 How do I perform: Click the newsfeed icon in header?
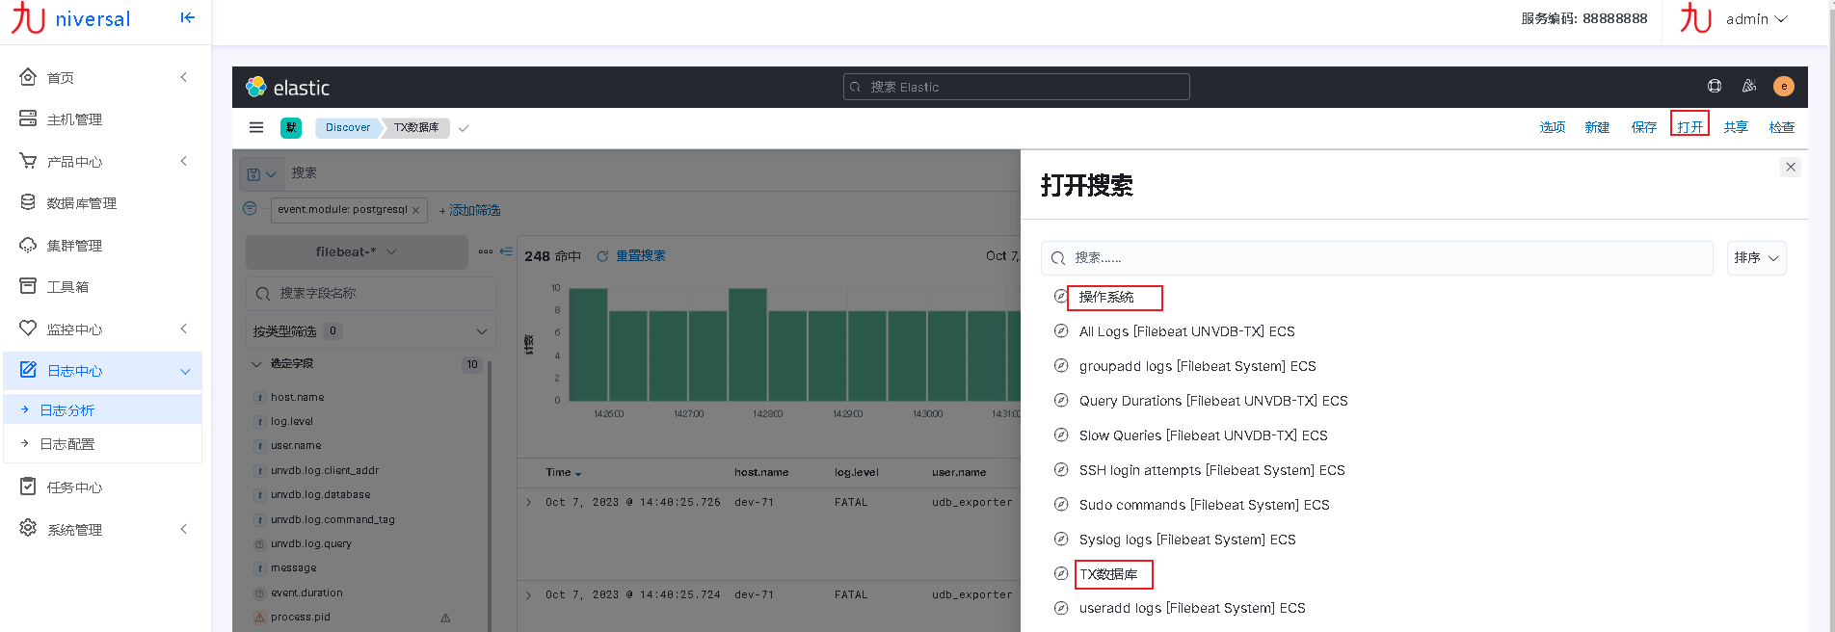click(x=1749, y=87)
